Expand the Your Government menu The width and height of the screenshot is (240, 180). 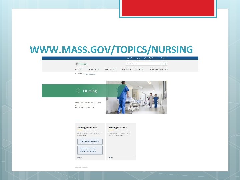click(x=158, y=69)
